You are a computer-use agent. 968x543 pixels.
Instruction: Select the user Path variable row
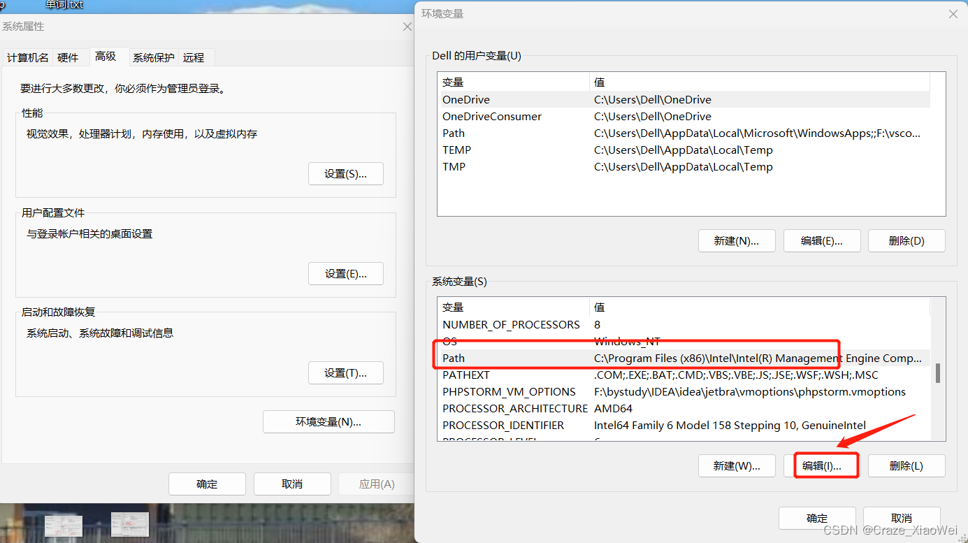(x=684, y=133)
